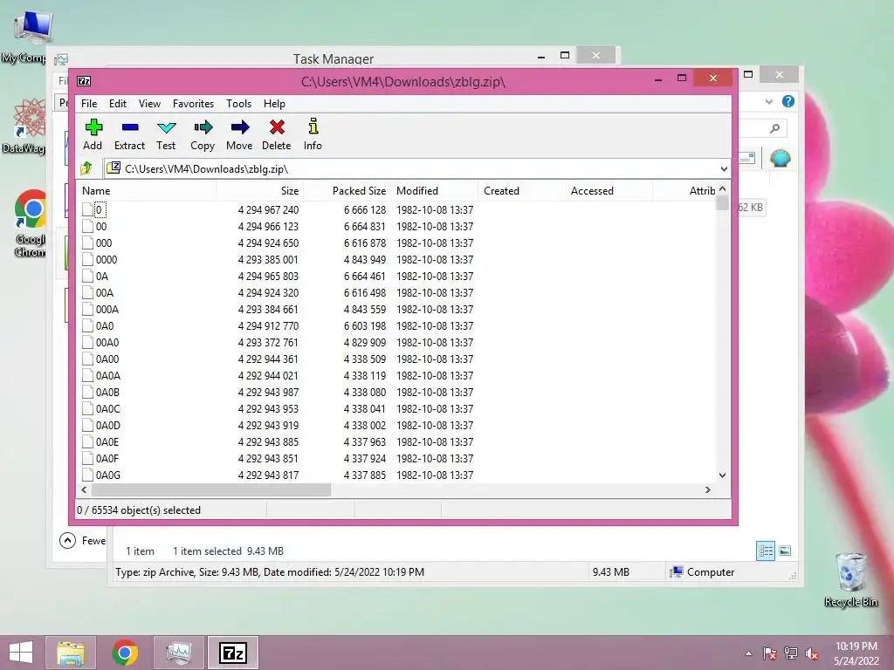Switch Explorer to large icons view
The image size is (894, 670).
pos(785,550)
